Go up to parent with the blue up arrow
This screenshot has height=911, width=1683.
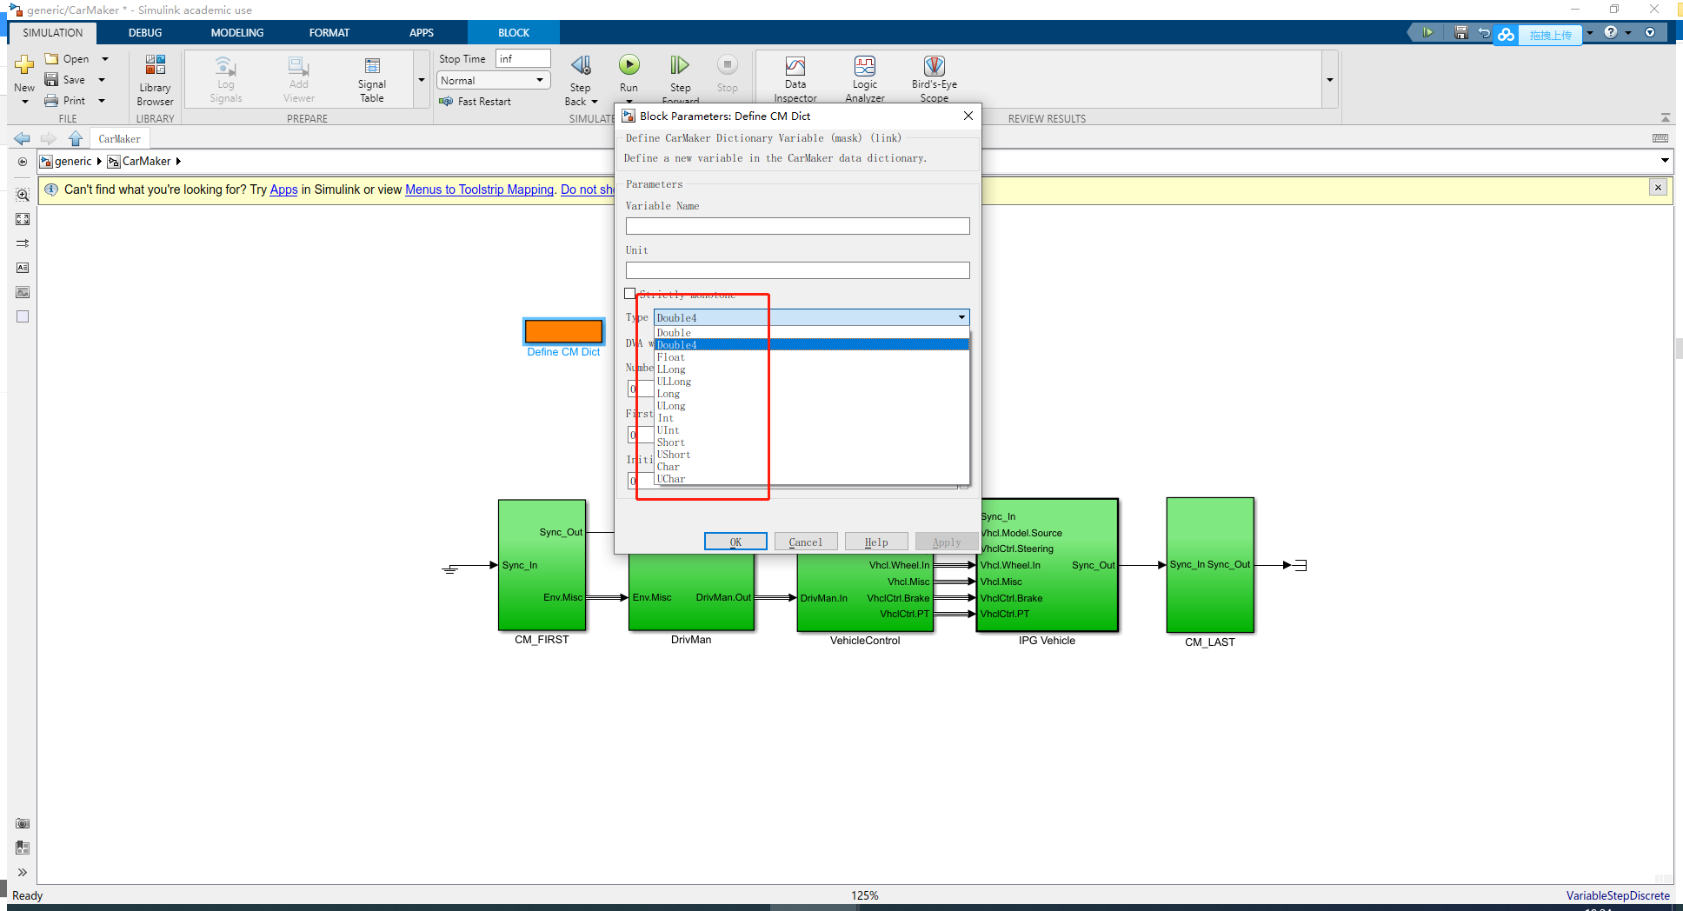(76, 139)
